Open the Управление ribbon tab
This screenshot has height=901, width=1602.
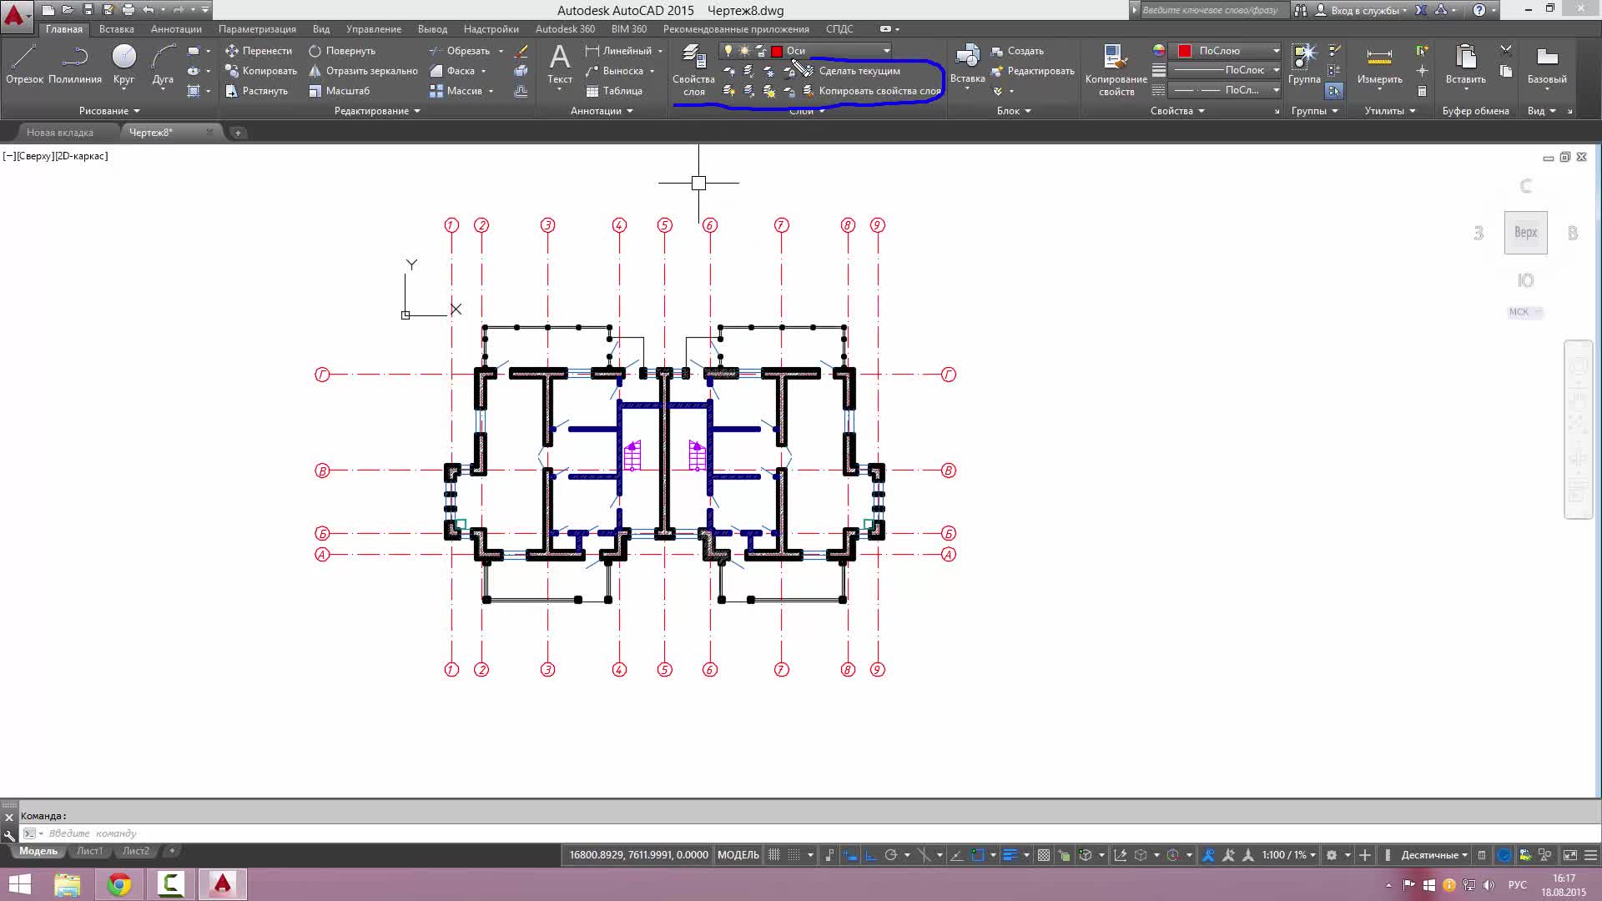click(x=374, y=29)
